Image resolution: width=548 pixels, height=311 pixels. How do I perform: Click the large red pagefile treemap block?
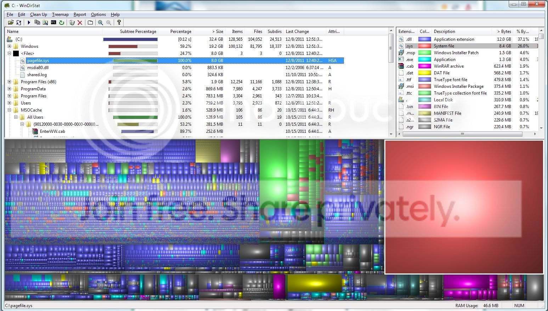[x=464, y=207]
